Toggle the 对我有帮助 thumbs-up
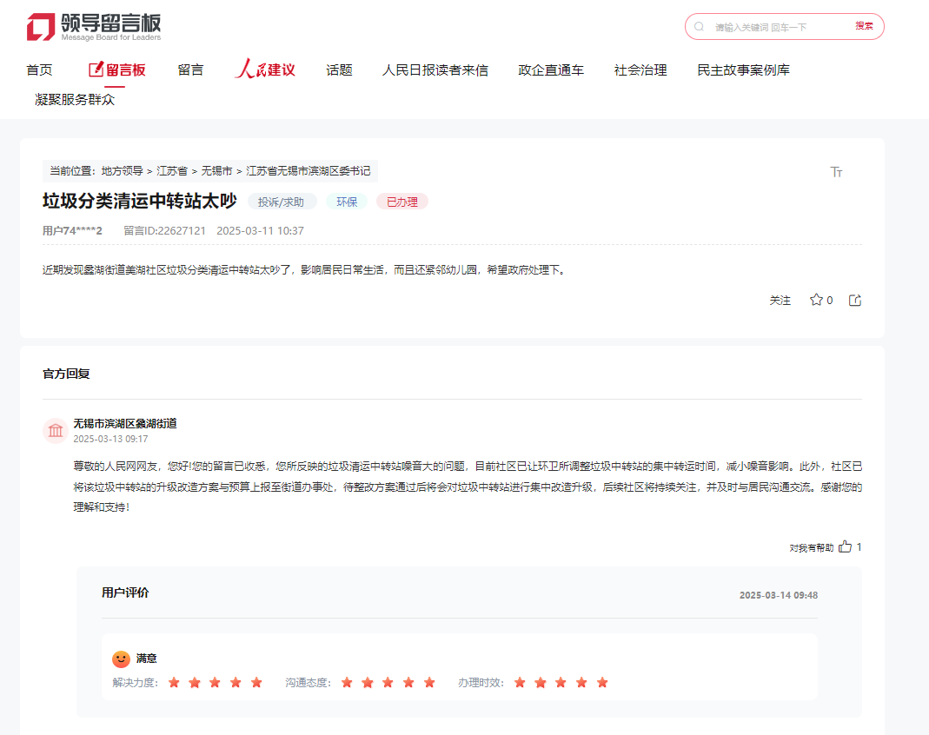 click(846, 546)
